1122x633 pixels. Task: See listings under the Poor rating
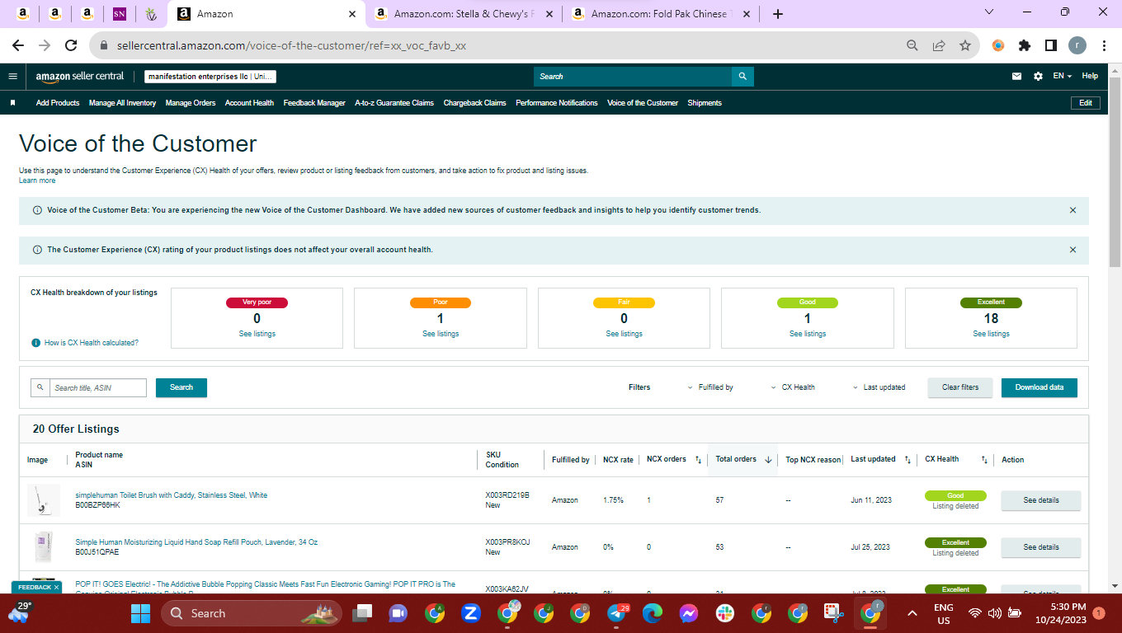[x=441, y=334]
